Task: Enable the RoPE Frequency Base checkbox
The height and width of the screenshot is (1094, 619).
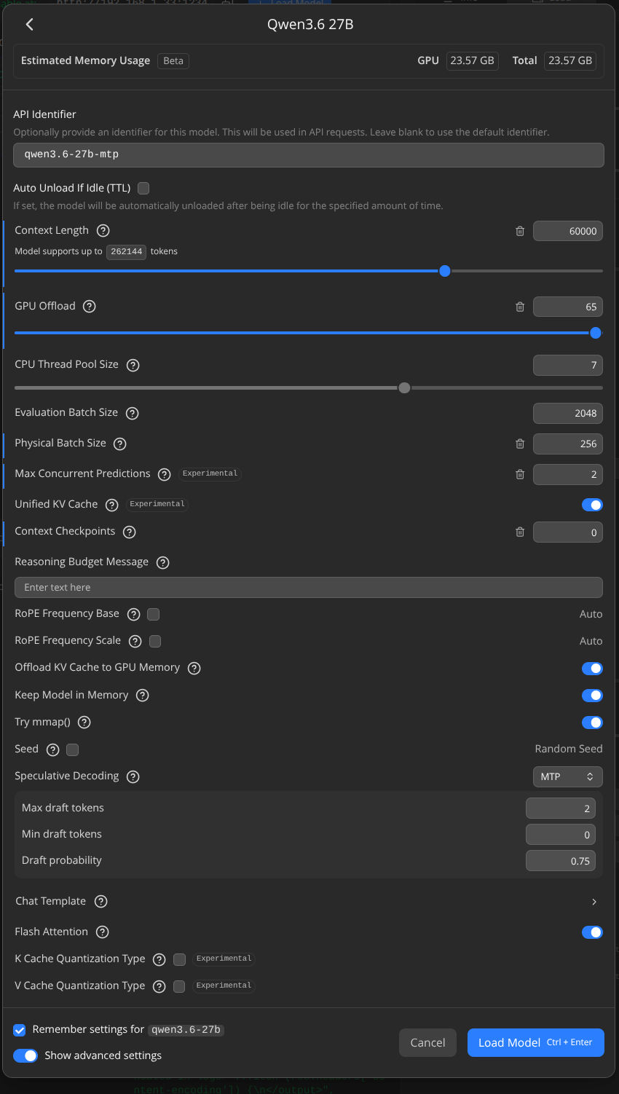Action: point(153,614)
